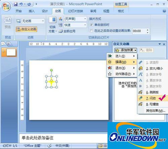This screenshot has width=168, height=149.
Task: Switch to the 开始 ribbon tab
Action: [18, 11]
